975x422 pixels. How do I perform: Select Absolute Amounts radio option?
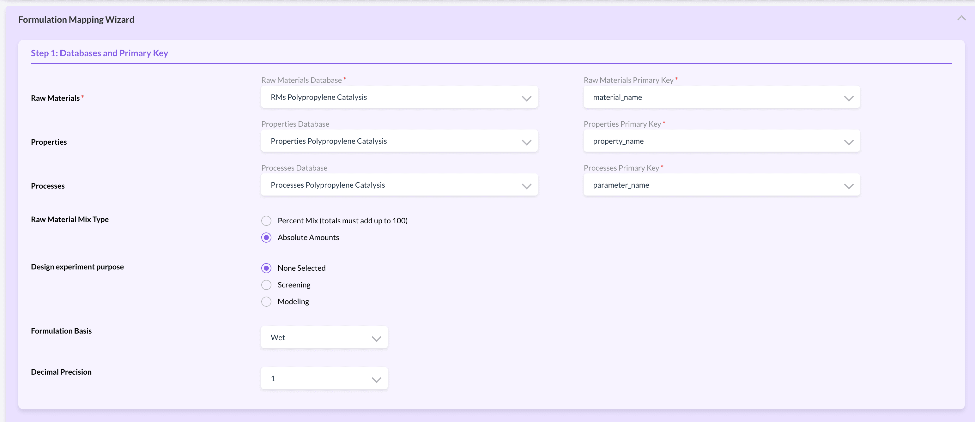click(x=266, y=237)
